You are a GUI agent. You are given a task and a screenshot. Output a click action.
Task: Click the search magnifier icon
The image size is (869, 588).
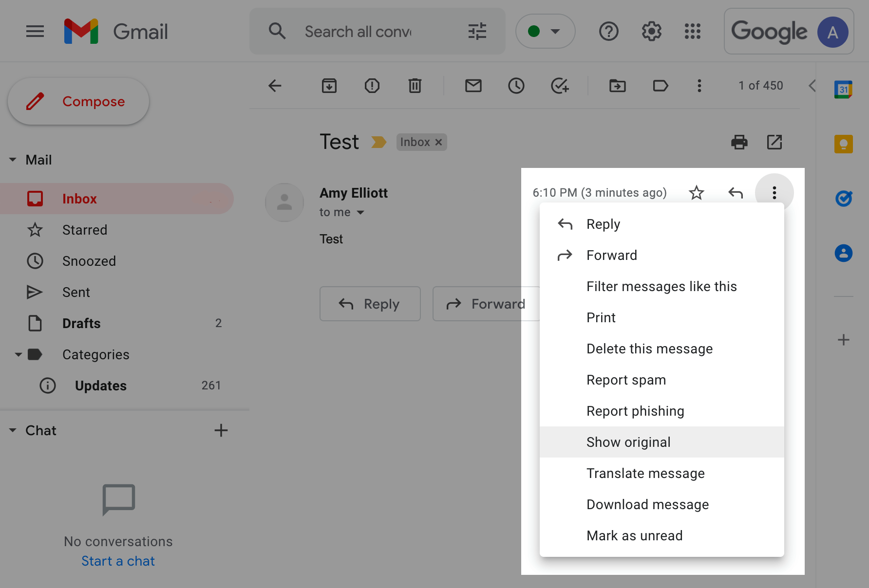click(277, 31)
